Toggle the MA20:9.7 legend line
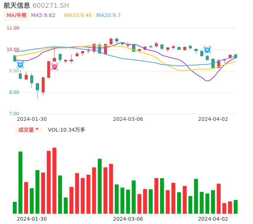The image size is (253, 224). [x=108, y=16]
